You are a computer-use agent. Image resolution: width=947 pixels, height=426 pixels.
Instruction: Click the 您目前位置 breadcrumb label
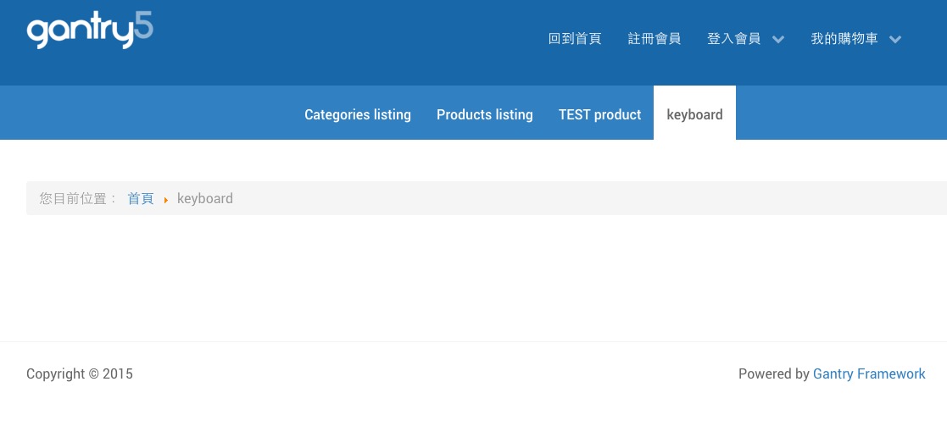coord(78,198)
